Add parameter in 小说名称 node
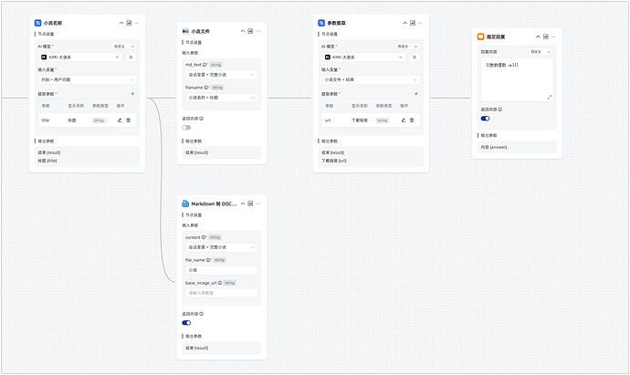The height and width of the screenshot is (375, 630). [132, 94]
